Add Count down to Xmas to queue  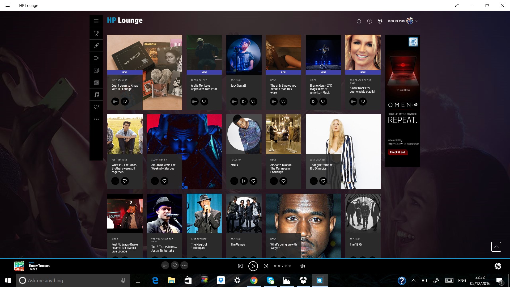(x=115, y=102)
